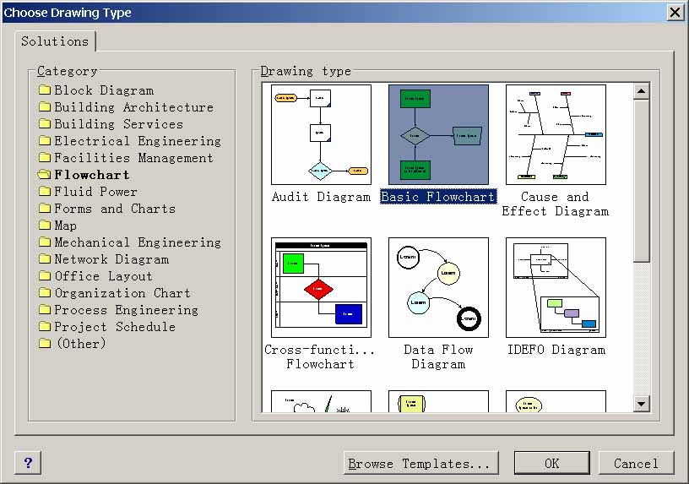Pick the Cause and Effect Diagram icon

click(556, 135)
